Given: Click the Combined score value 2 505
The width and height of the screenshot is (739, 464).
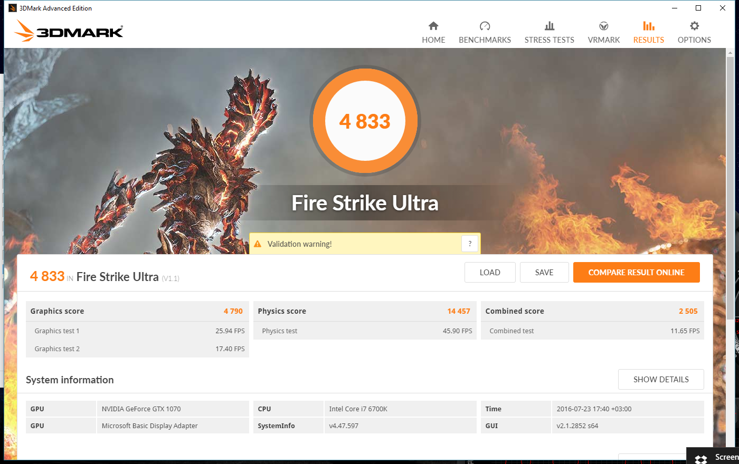Looking at the screenshot, I should click(x=688, y=311).
